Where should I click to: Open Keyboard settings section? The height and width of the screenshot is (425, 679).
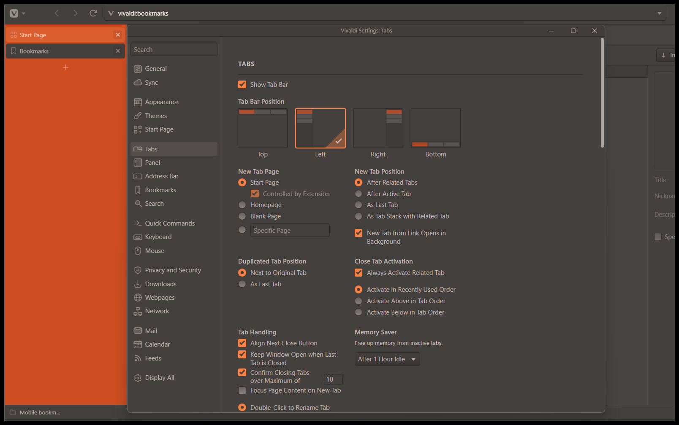coord(174,237)
